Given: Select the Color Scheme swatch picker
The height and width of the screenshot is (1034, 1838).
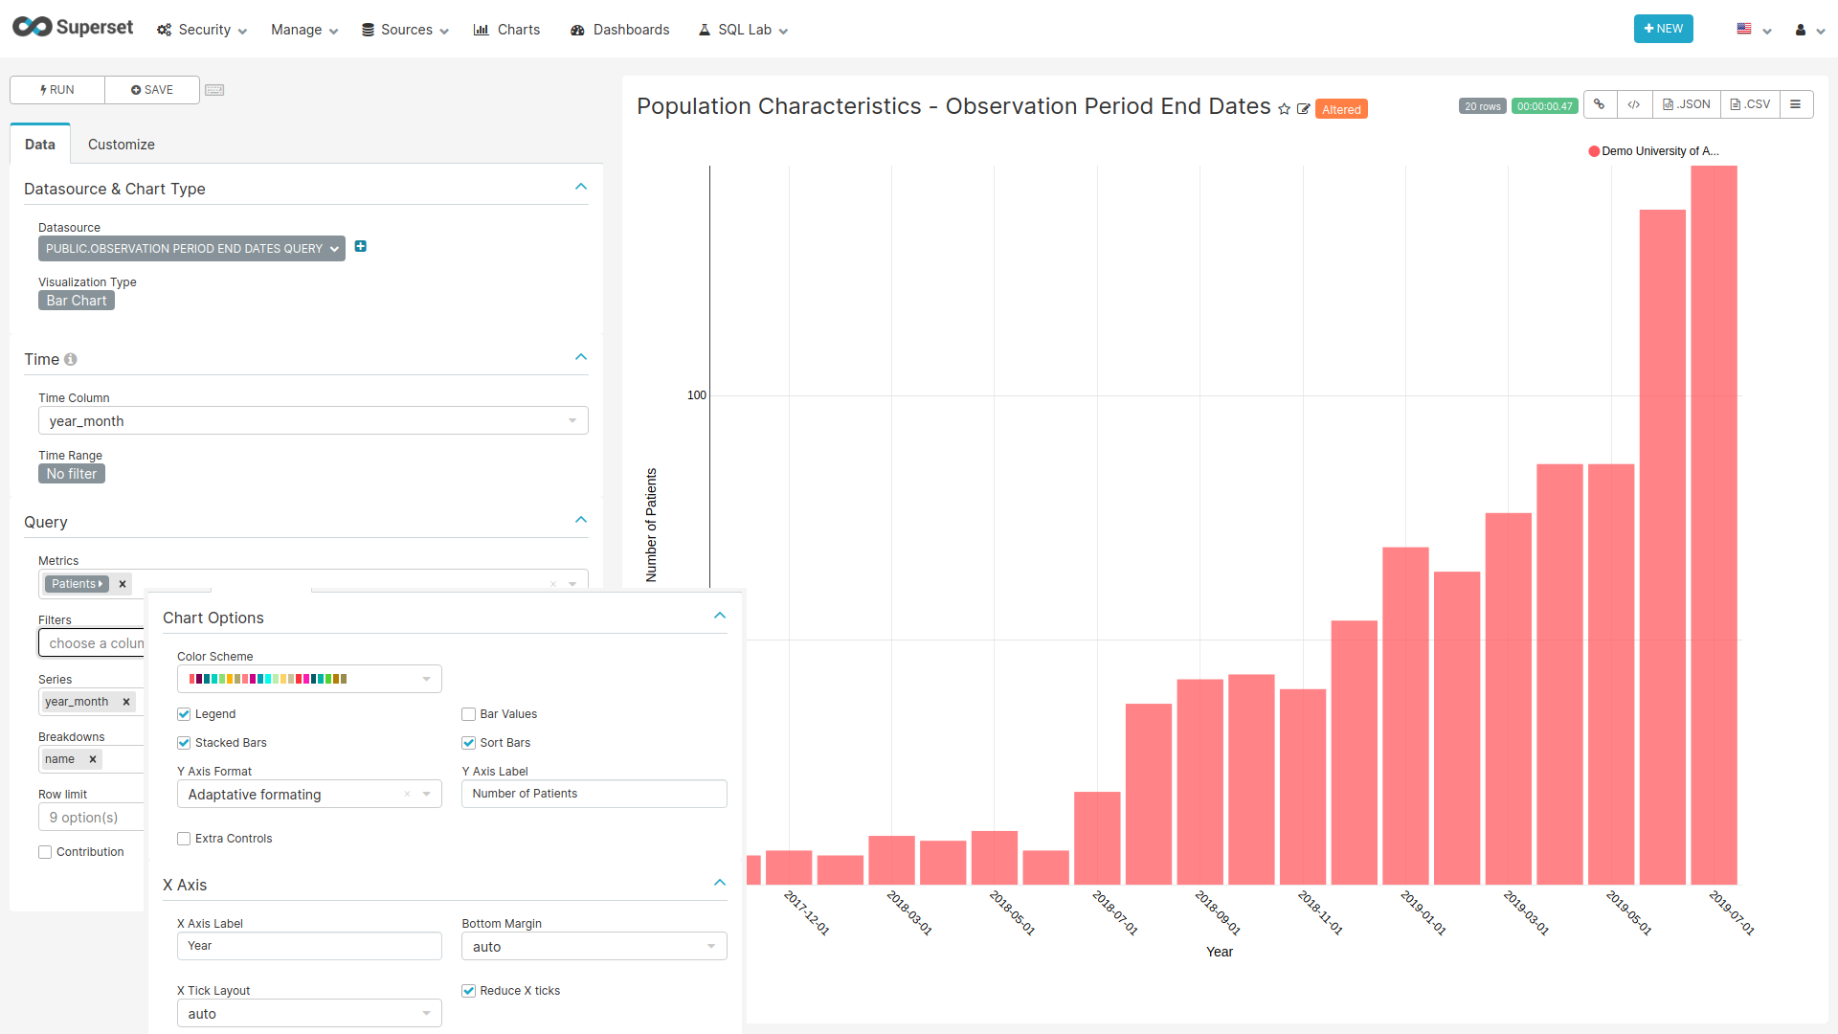Looking at the screenshot, I should (x=308, y=679).
